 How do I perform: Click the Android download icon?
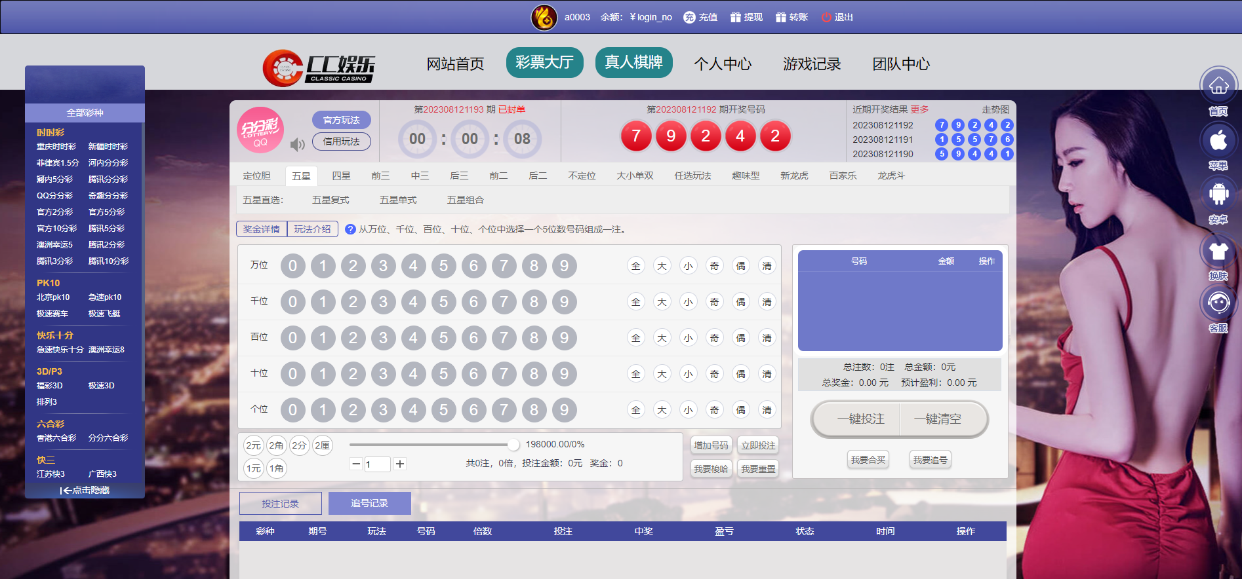1218,195
